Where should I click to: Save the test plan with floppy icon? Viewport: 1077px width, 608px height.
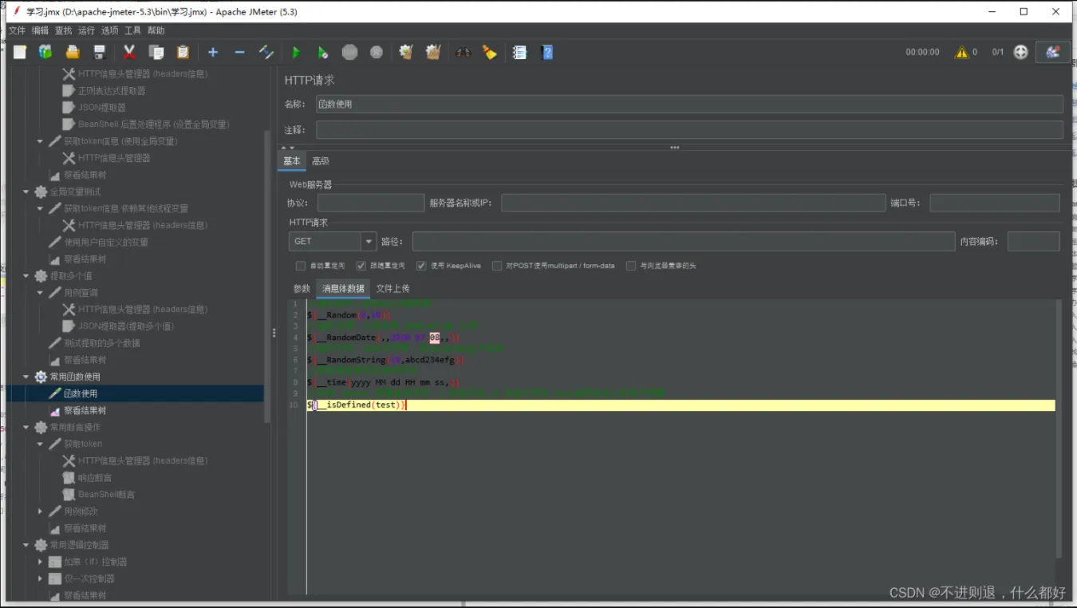pyautogui.click(x=99, y=52)
